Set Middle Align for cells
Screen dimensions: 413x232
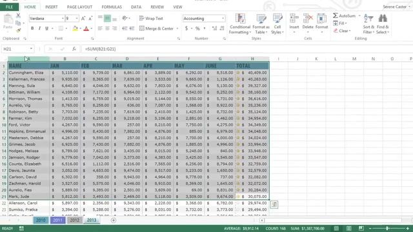[107, 18]
